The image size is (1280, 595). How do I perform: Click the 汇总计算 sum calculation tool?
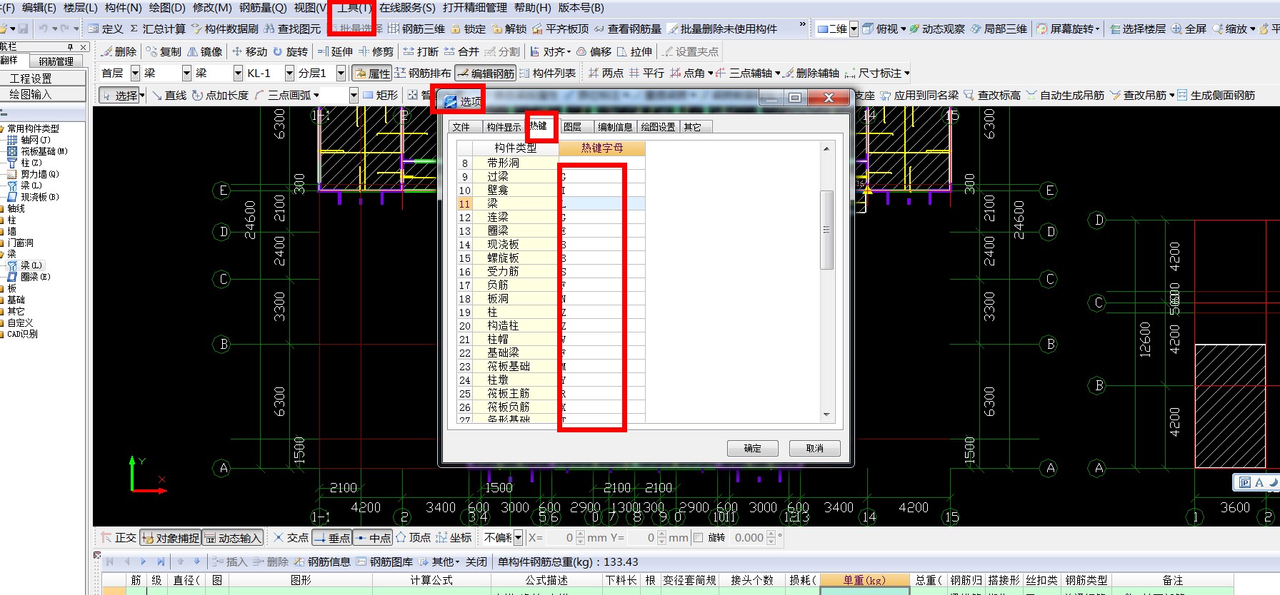tap(157, 29)
